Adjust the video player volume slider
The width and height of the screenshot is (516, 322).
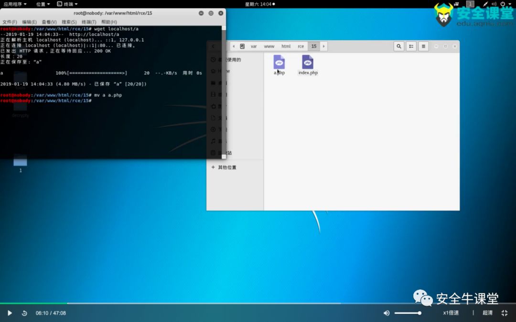(x=408, y=313)
